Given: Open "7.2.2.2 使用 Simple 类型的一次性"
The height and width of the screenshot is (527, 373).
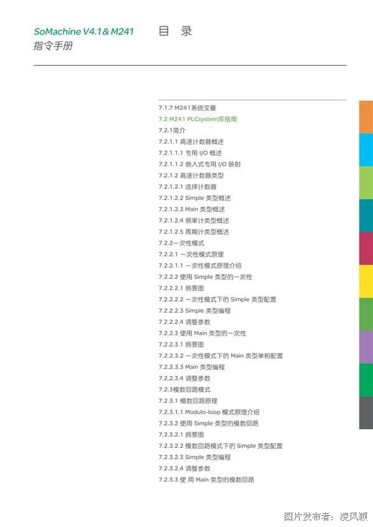Looking at the screenshot, I should click(x=205, y=277).
